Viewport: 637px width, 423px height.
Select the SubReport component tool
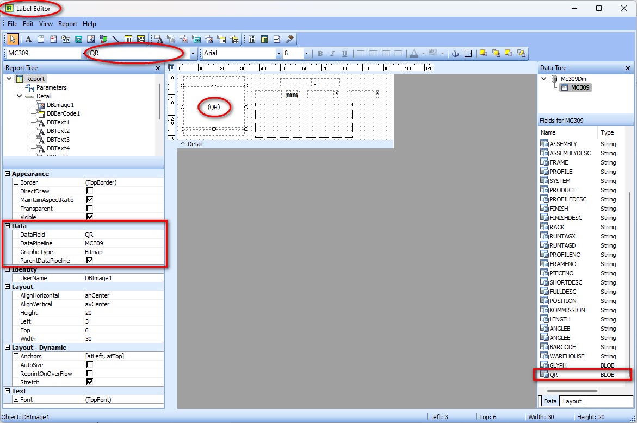tap(264, 39)
